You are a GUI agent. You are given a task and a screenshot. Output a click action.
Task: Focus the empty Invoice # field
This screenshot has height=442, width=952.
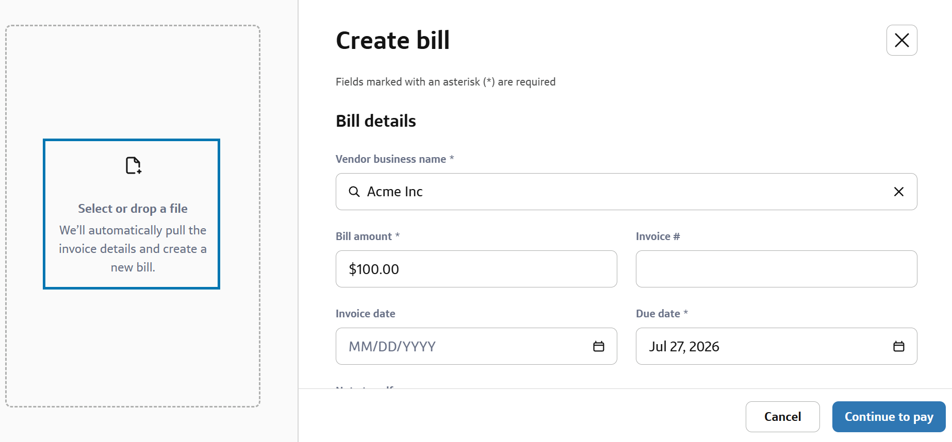(776, 269)
